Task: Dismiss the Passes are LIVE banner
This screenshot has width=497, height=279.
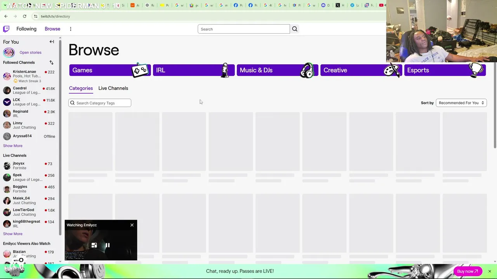Action: pyautogui.click(x=490, y=271)
